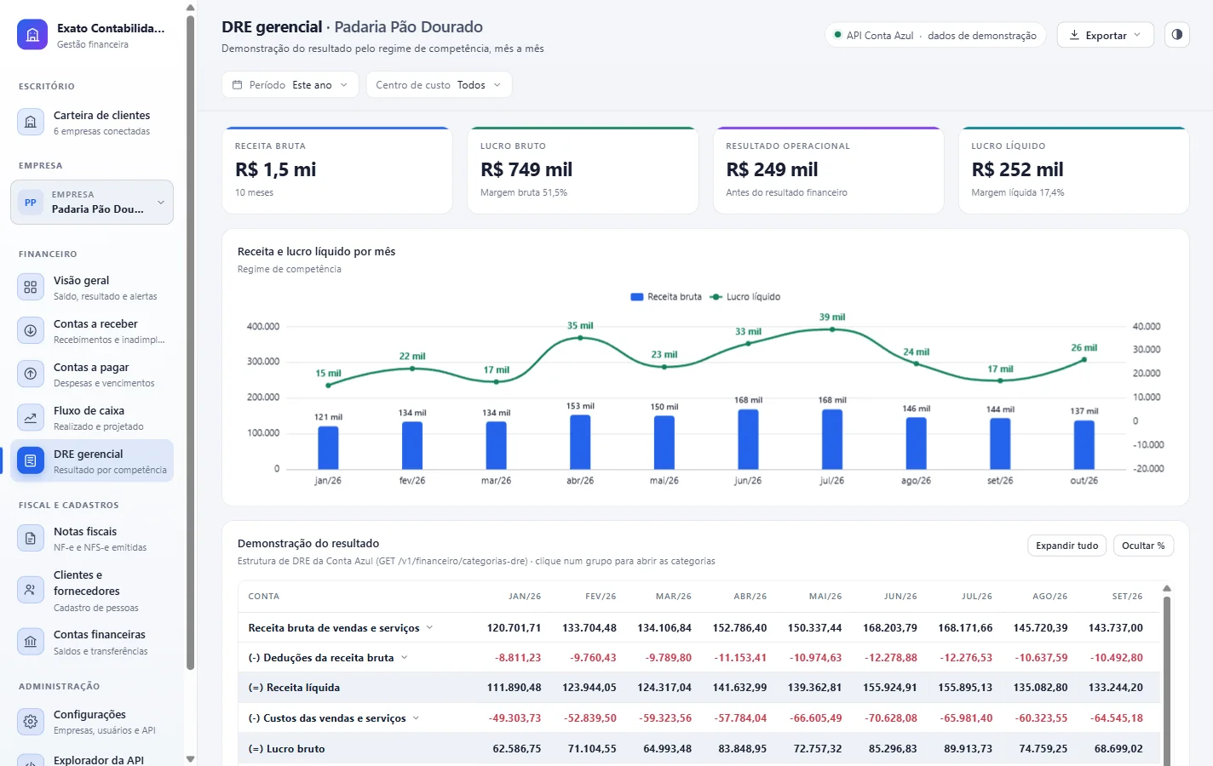Click the July revenue bar in the chart

pyautogui.click(x=832, y=439)
